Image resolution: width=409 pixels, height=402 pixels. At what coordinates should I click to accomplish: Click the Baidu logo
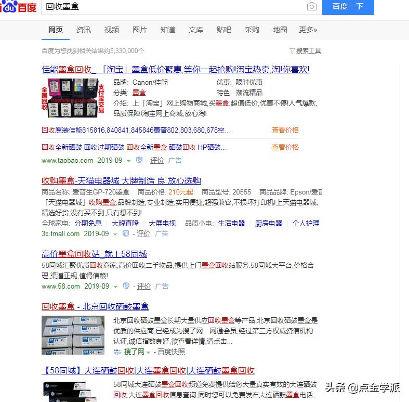coord(18,7)
